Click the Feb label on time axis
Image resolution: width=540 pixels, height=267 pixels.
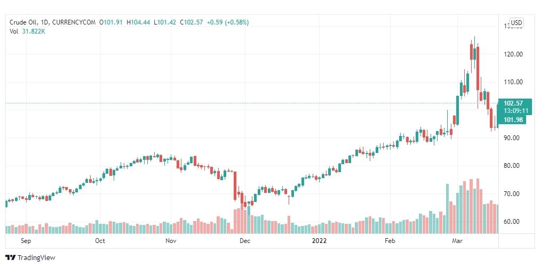(390, 241)
